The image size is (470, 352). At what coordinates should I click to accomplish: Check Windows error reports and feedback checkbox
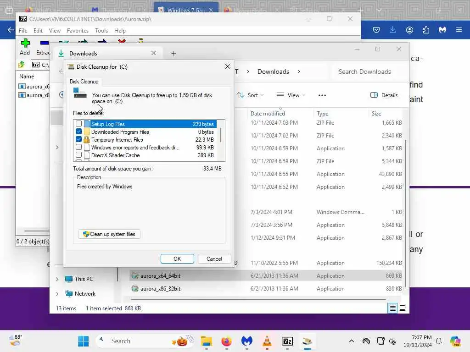coord(78,147)
